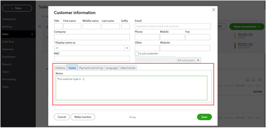Expand the Sales menu chevron
Viewport: 266px width, 128px height.
click(32, 34)
